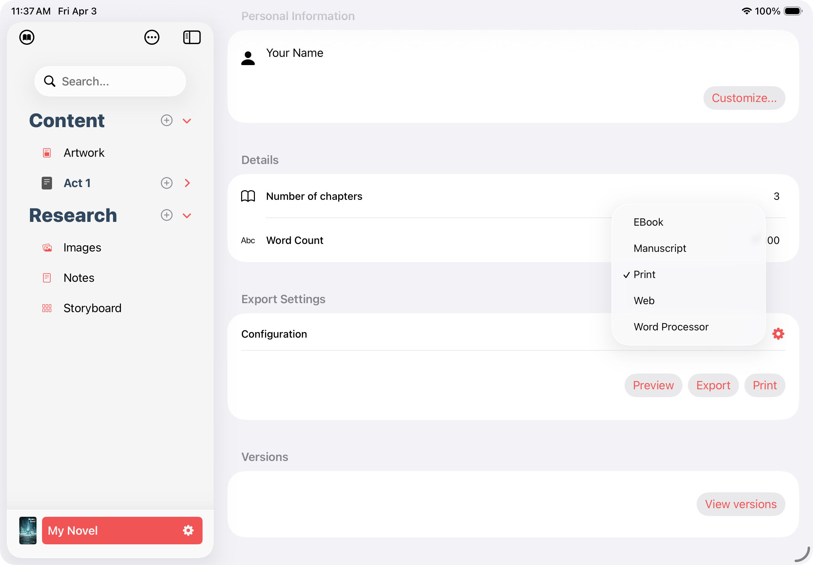The image size is (813, 565).
Task: Select the checked Print format option
Action: pyautogui.click(x=644, y=274)
